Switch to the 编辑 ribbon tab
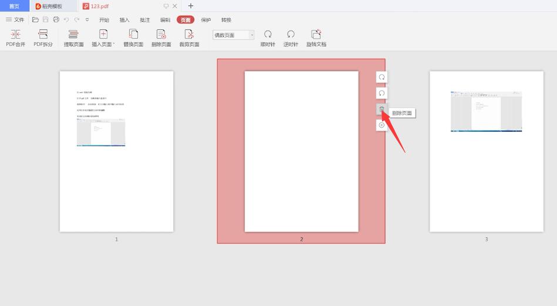This screenshot has width=557, height=306. pos(165,20)
